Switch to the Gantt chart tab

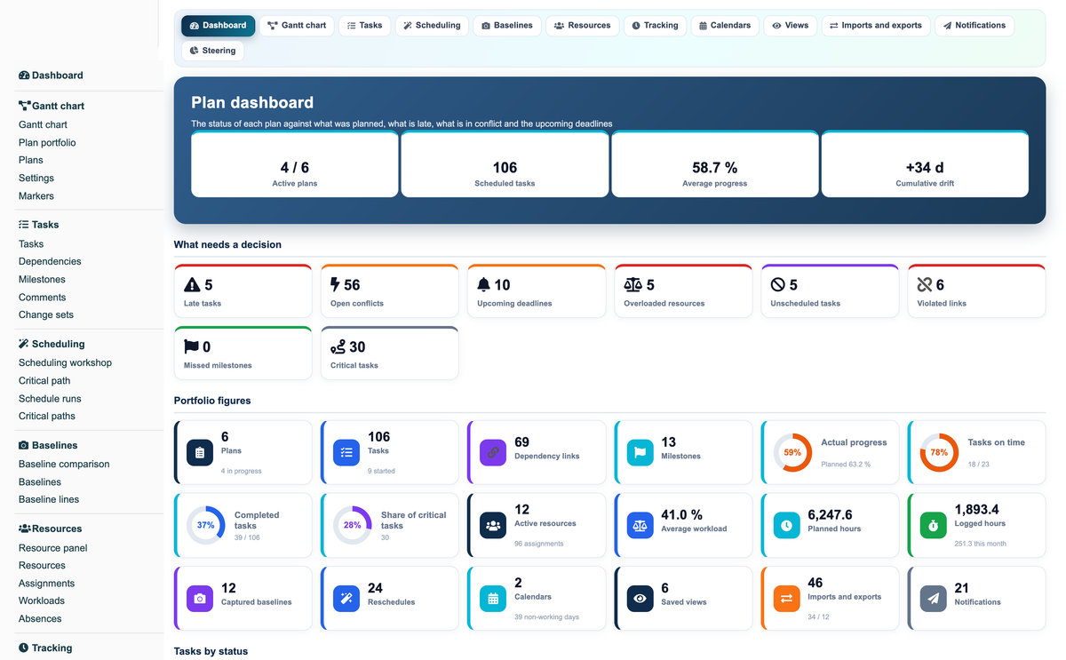(x=297, y=26)
